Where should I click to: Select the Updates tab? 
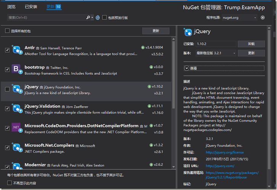54,7
